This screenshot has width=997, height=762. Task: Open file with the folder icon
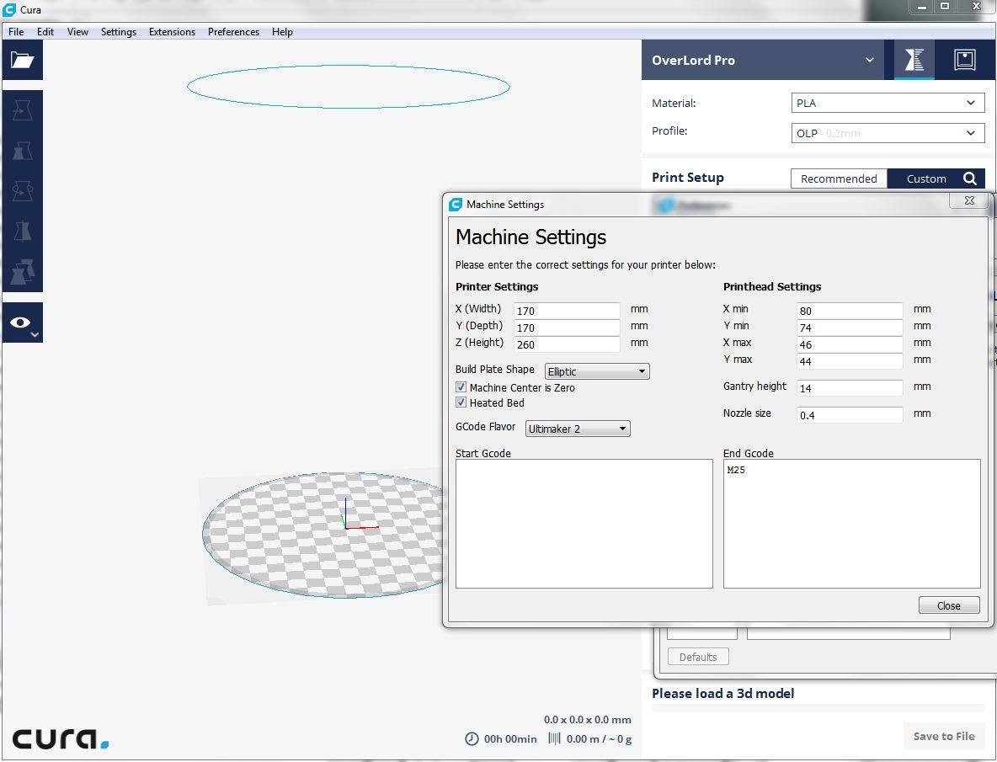(x=22, y=61)
